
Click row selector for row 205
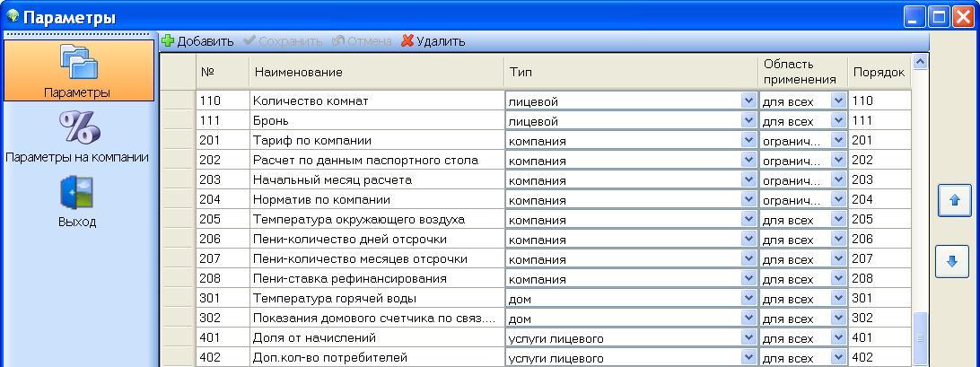click(178, 220)
